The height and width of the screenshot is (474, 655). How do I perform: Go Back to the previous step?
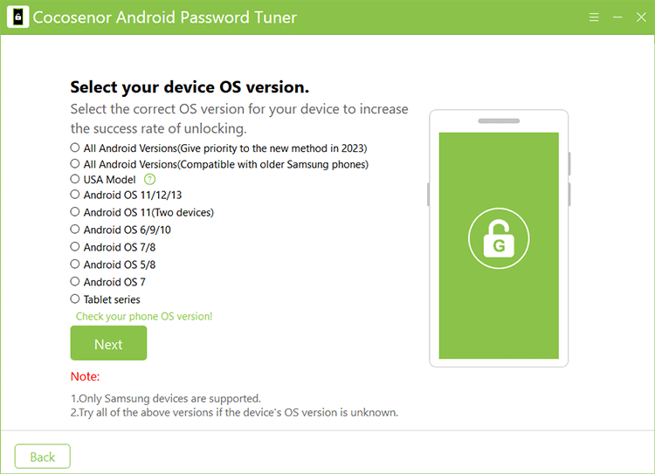pos(42,457)
